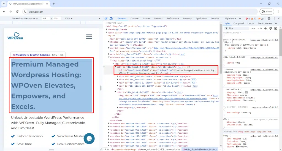Open oxygen.css source link
282x151 pixels.
(265, 107)
